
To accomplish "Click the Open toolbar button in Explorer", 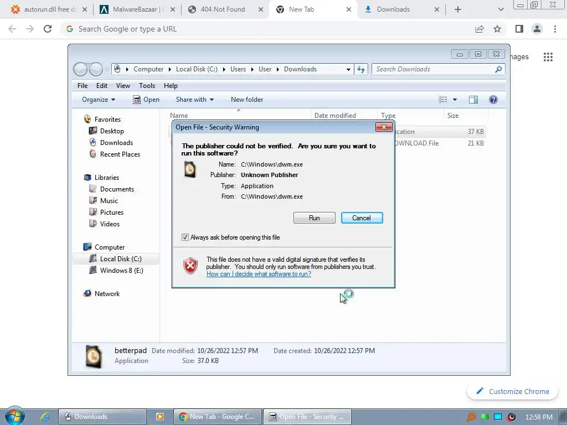I will tap(146, 100).
